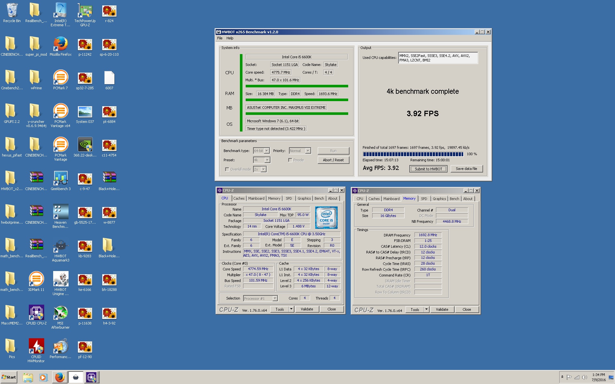
Task: Open Graphics tab in right CPU-Z
Action: 439,199
